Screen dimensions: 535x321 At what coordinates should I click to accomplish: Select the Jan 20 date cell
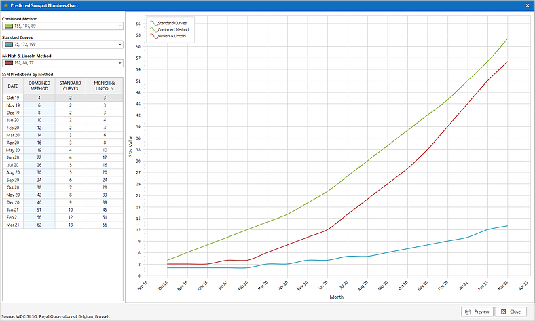click(13, 120)
